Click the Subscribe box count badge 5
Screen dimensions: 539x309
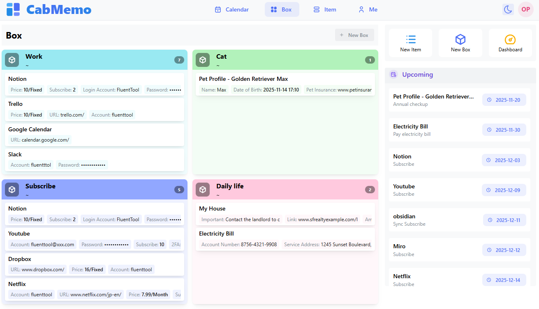(x=179, y=190)
